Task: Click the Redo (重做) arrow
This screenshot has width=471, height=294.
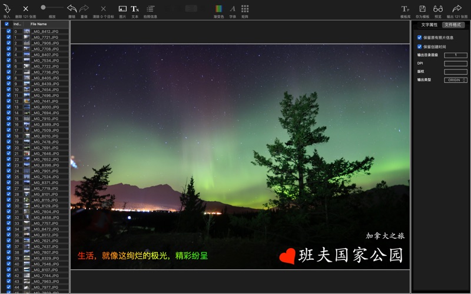Action: [84, 8]
